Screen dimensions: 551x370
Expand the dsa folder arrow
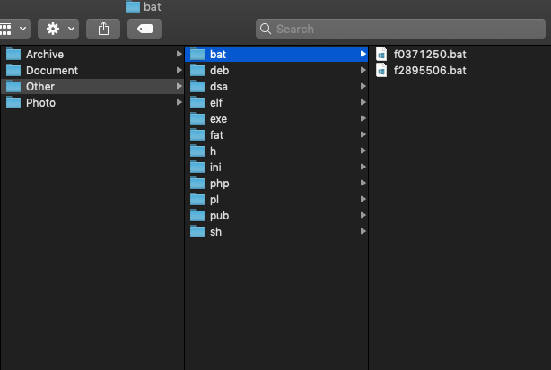tap(363, 86)
